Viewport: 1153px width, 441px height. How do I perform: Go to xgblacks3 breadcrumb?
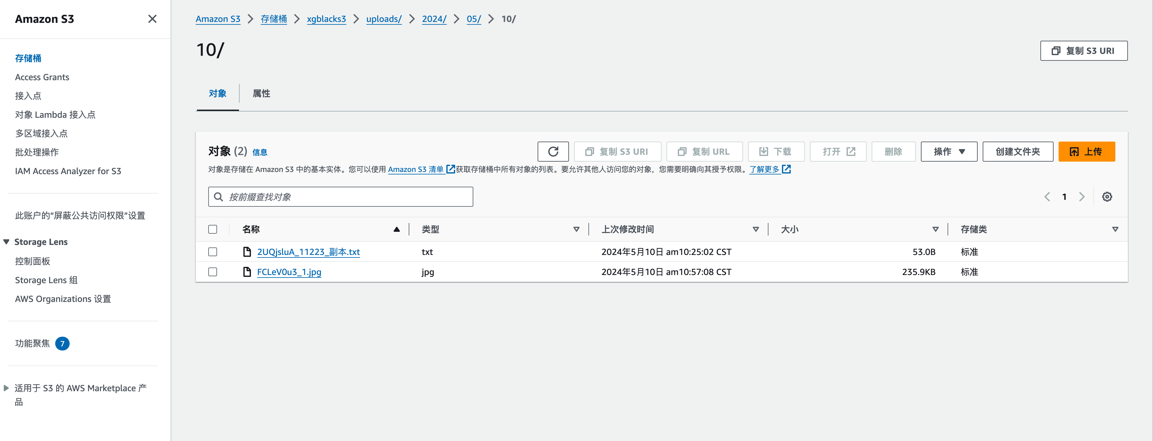(326, 19)
